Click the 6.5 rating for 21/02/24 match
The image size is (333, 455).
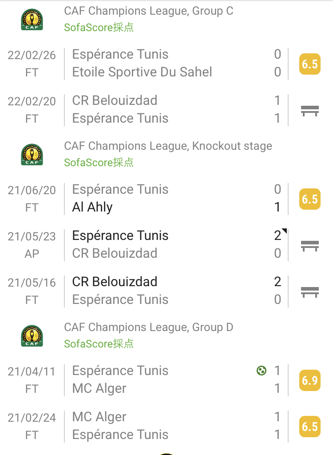[x=310, y=427]
